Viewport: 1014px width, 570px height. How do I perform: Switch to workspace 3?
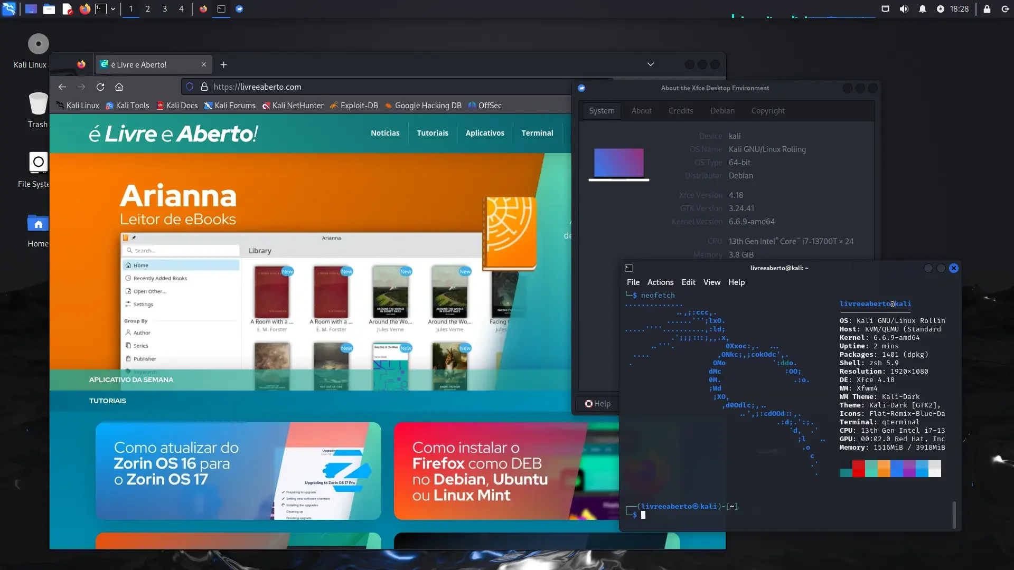(x=165, y=9)
